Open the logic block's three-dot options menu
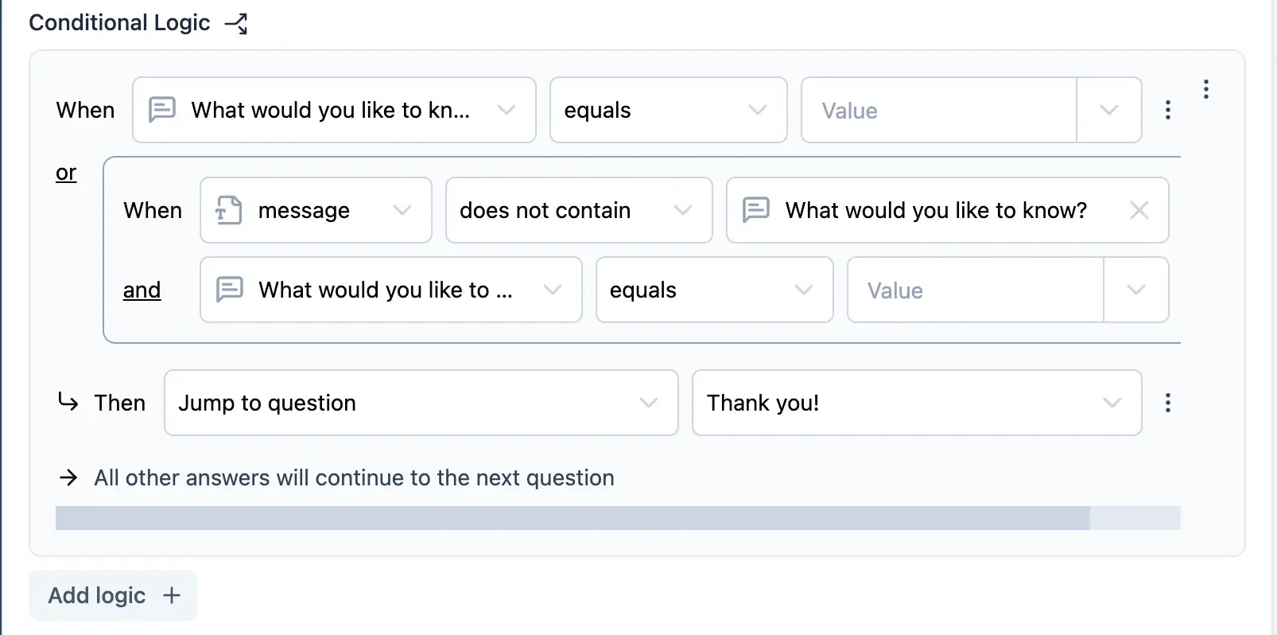Screen dimensions: 1277x635 coord(1205,89)
